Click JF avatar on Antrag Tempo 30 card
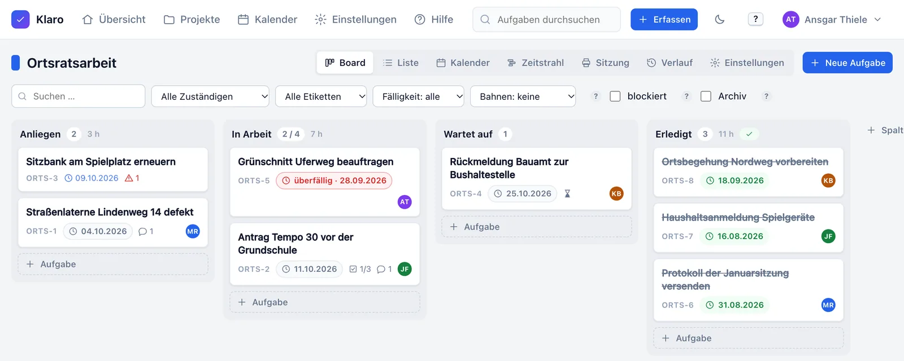 coord(405,269)
